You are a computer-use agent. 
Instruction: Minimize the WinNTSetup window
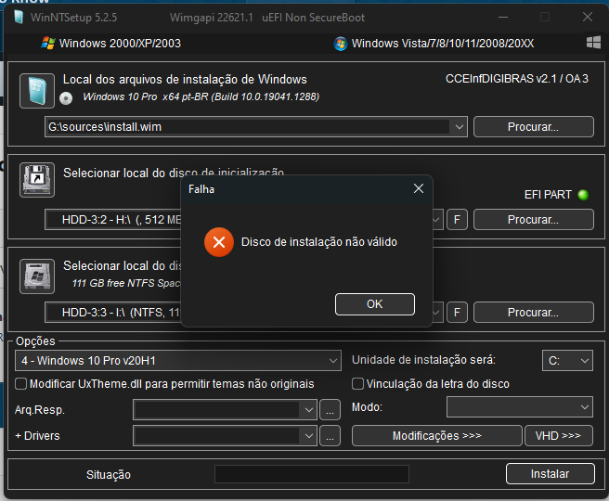click(503, 17)
